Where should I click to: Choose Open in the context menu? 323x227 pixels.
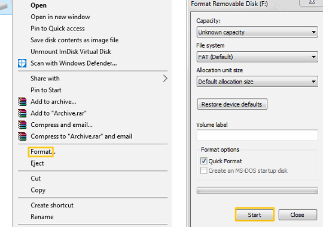click(x=38, y=5)
